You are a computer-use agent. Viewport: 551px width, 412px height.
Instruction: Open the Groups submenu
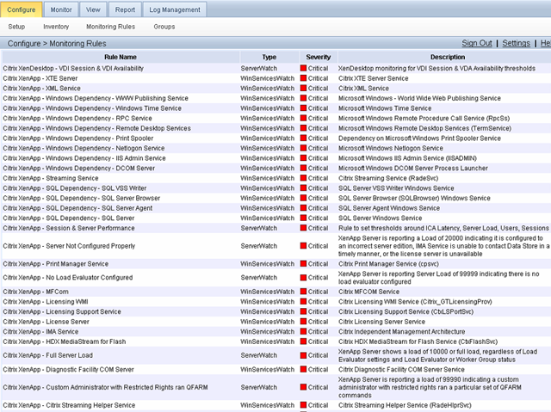click(x=164, y=27)
